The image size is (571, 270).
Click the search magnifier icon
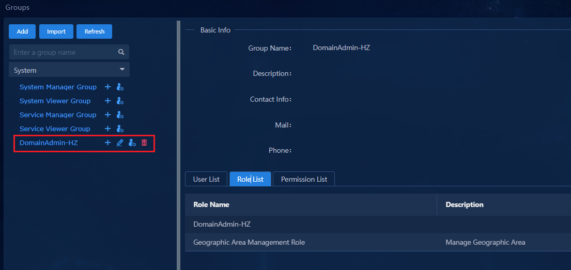coord(121,52)
